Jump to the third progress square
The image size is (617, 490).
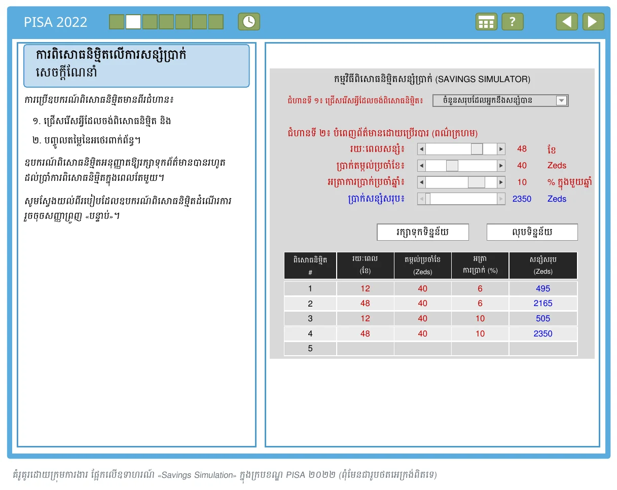click(150, 22)
